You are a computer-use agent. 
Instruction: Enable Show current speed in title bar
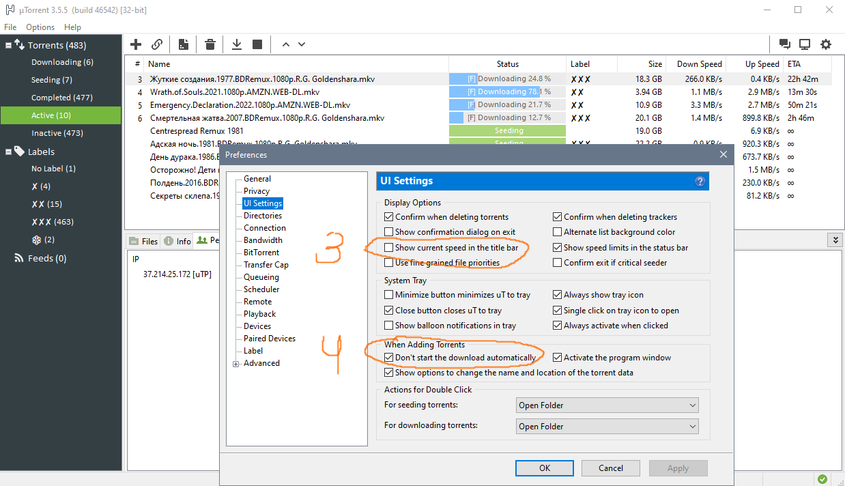coord(389,248)
